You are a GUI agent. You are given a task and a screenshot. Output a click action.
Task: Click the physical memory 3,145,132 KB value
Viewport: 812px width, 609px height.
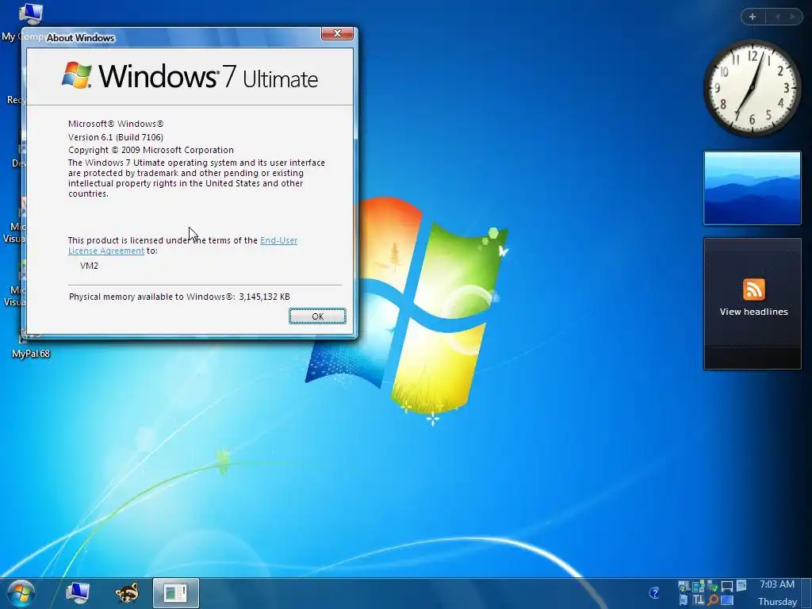[264, 297]
